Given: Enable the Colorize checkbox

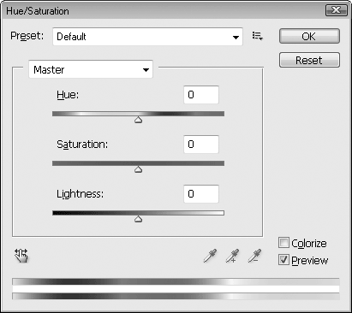Looking at the screenshot, I should pyautogui.click(x=283, y=243).
